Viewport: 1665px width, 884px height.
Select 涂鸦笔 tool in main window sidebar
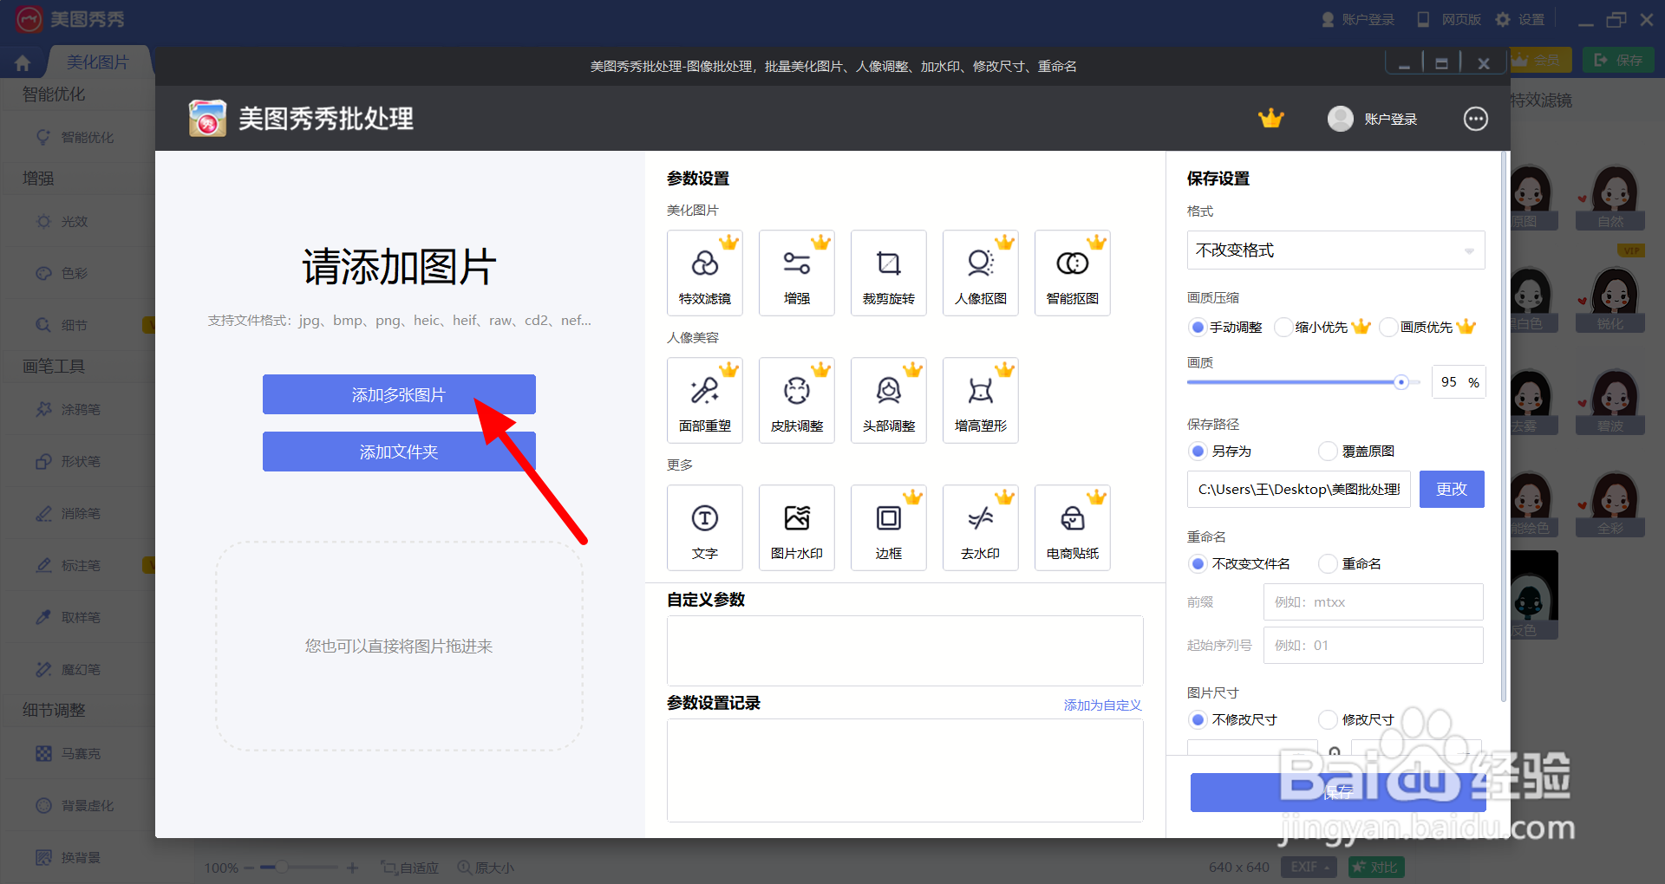(69, 409)
